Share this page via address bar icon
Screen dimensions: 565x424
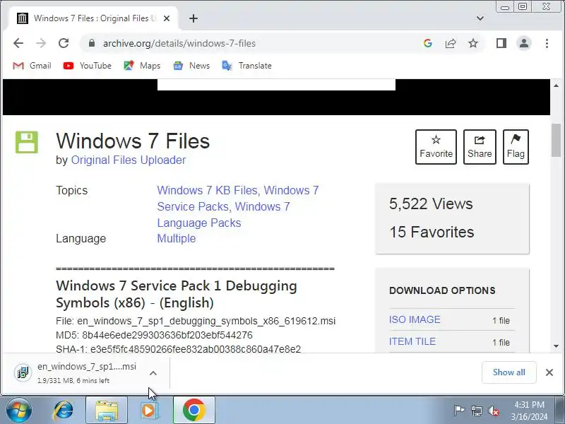[451, 43]
